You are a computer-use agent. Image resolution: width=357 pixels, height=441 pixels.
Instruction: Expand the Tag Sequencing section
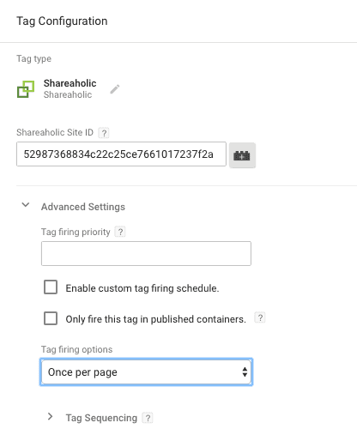pyautogui.click(x=50, y=416)
